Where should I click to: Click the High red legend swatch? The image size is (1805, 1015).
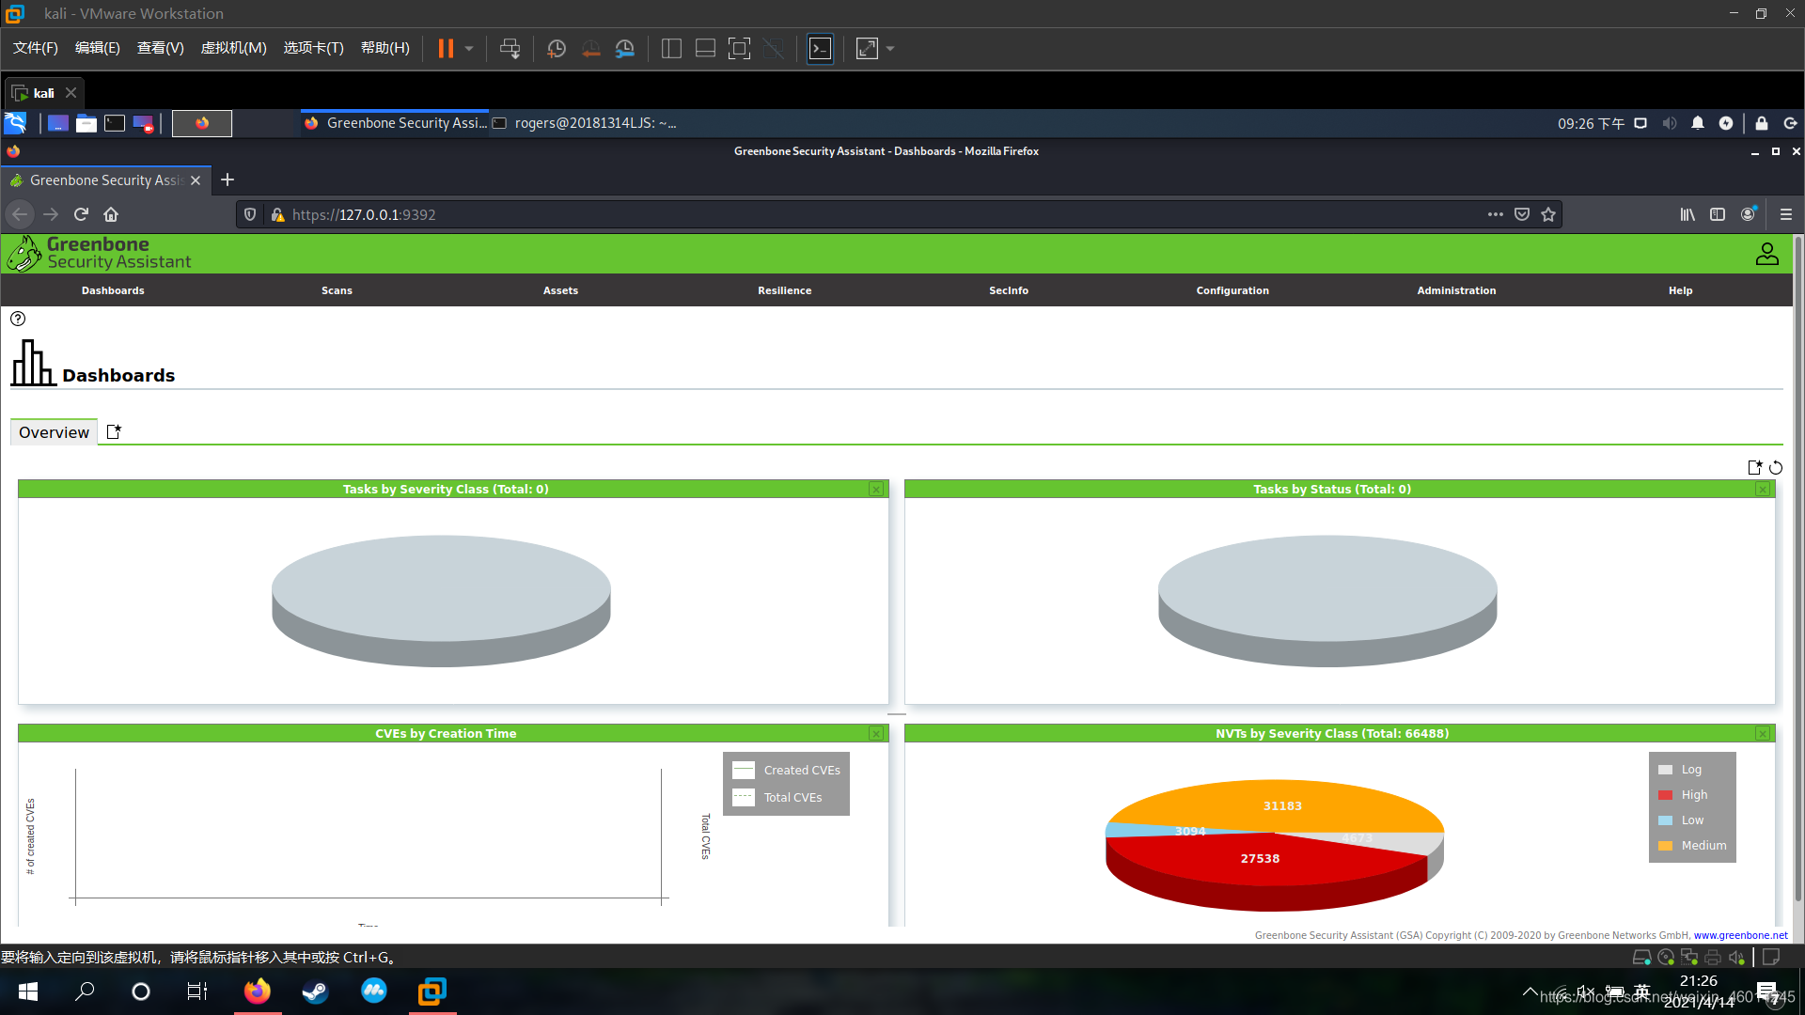coord(1665,795)
